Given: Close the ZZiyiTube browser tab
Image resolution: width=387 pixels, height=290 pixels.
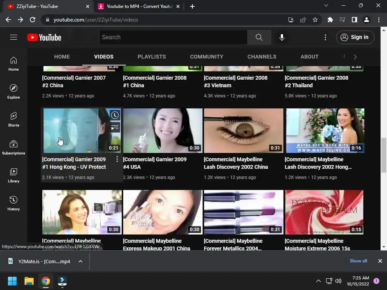Looking at the screenshot, I should pyautogui.click(x=88, y=6).
